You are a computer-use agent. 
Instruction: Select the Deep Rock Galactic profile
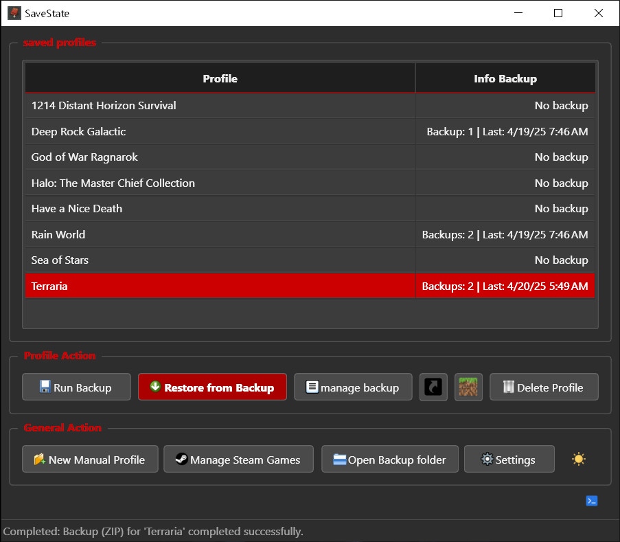220,131
